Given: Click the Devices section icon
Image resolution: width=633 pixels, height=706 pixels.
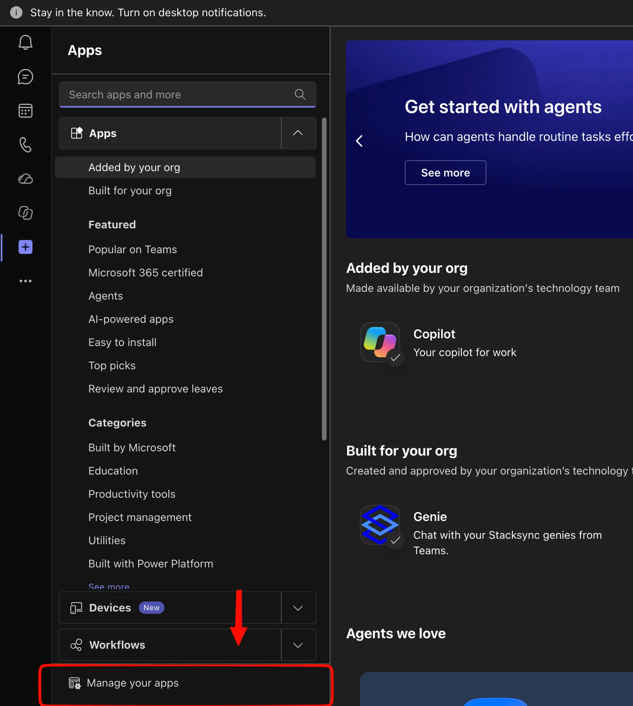Looking at the screenshot, I should 76,608.
